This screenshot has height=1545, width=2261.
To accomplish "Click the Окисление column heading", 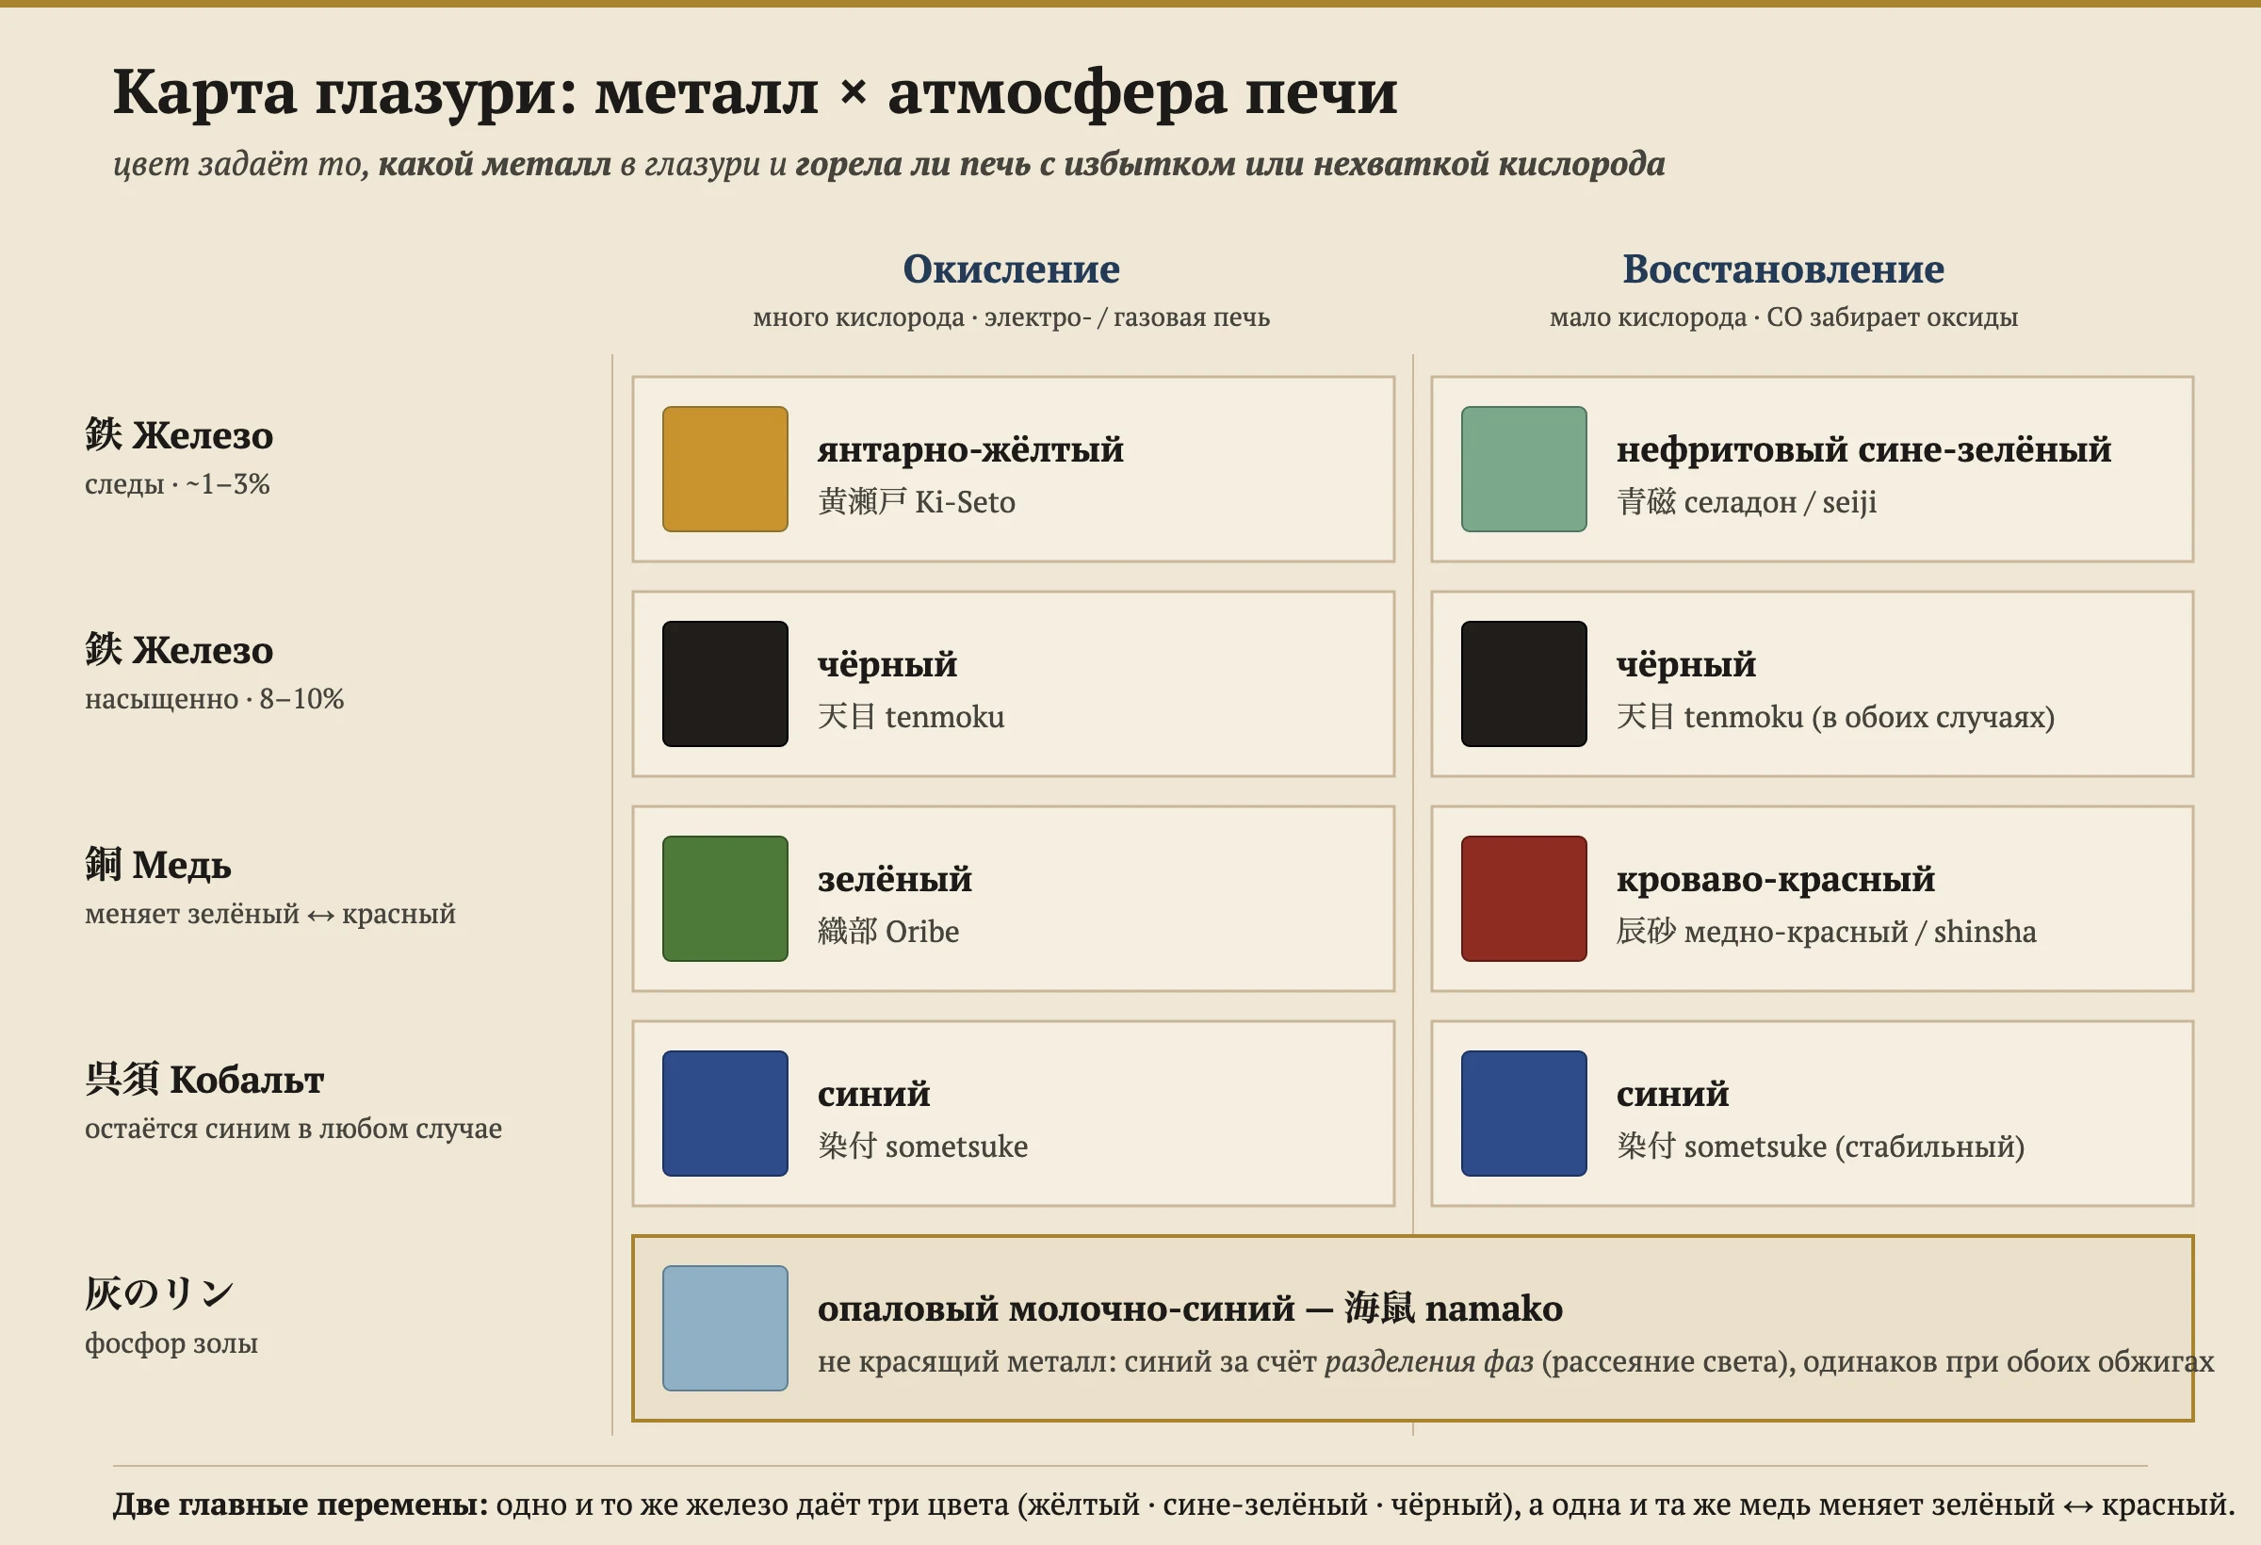I will tap(1011, 269).
